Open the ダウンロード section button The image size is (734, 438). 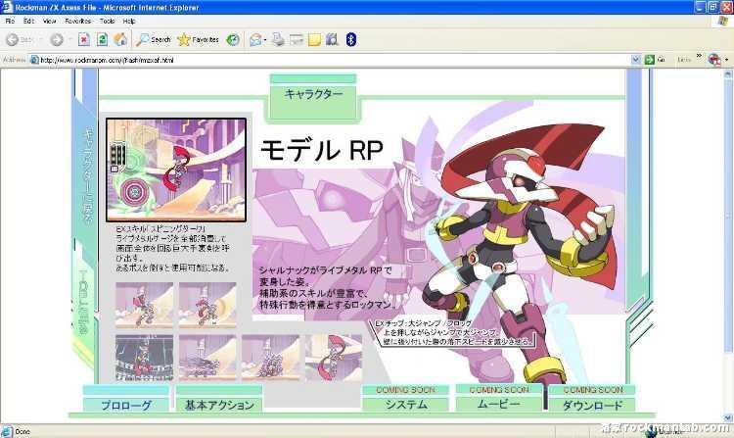pos(592,399)
